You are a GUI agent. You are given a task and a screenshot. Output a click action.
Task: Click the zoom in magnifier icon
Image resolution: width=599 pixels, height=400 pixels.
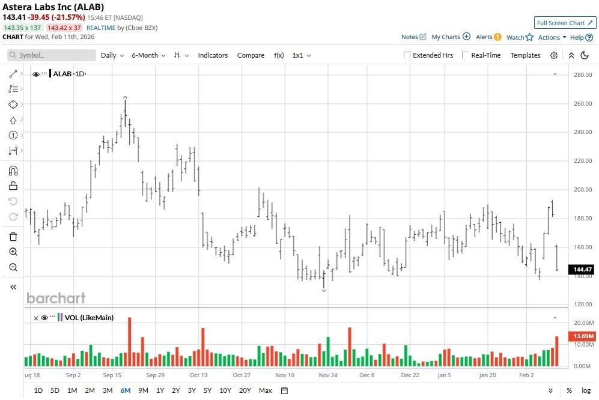click(13, 252)
